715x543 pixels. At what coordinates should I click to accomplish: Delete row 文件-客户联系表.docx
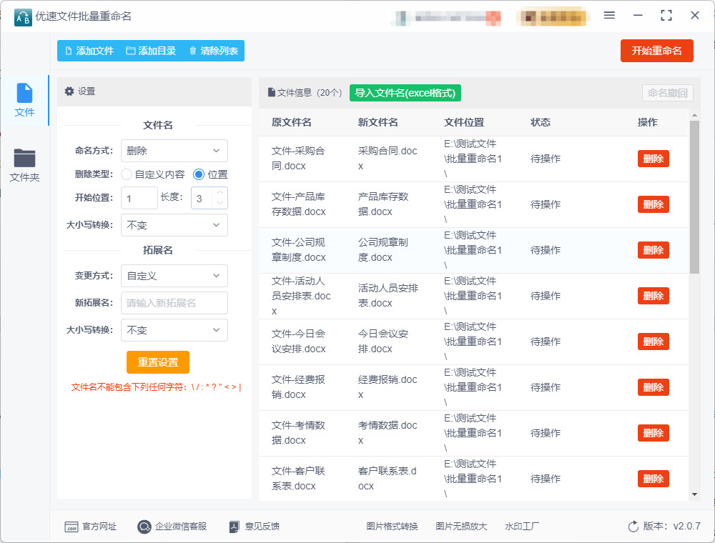click(x=653, y=479)
